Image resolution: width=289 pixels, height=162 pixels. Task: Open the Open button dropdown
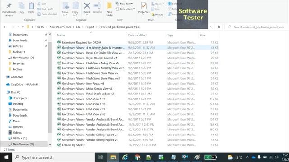pyautogui.click(x=158, y=4)
